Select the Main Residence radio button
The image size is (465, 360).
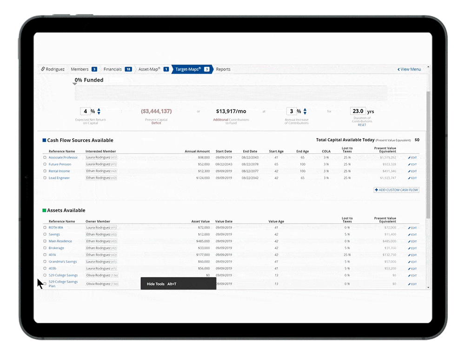click(x=45, y=241)
